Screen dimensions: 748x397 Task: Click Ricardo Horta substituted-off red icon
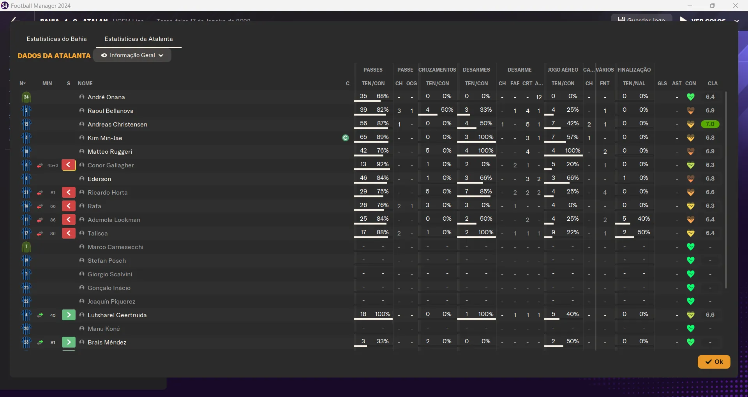tap(69, 192)
